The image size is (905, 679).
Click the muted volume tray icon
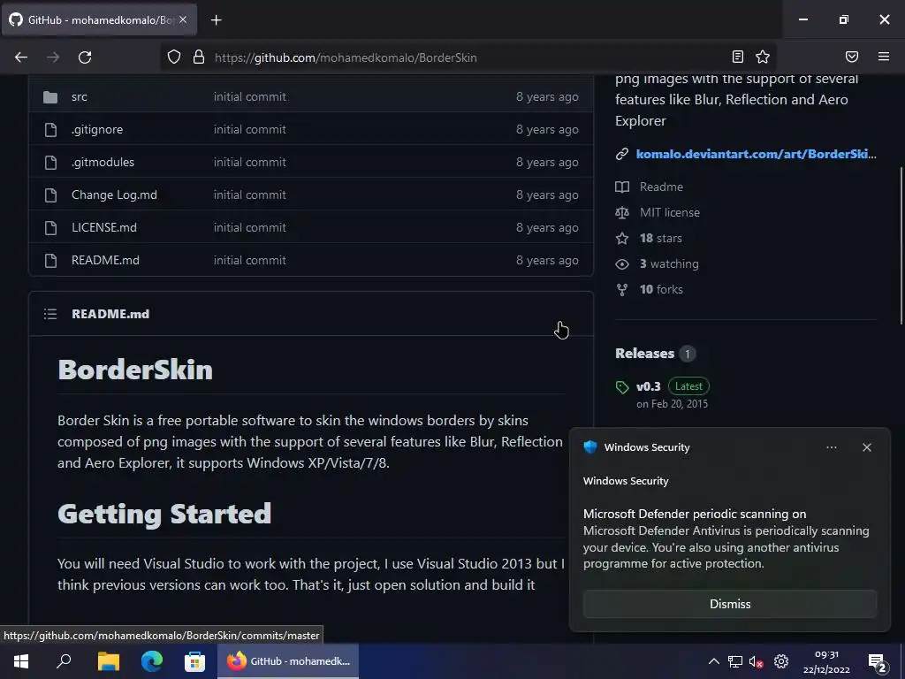pyautogui.click(x=756, y=661)
